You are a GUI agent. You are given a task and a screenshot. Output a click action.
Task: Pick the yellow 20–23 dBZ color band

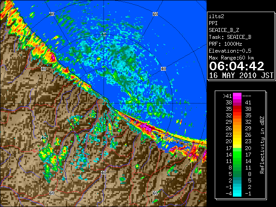237,141
